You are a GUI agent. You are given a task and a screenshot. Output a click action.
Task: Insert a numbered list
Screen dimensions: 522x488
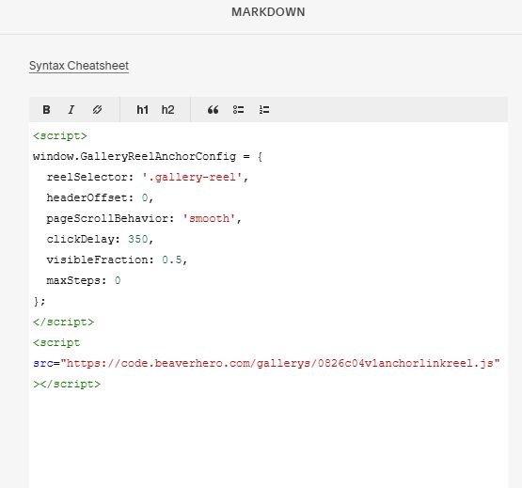point(264,109)
